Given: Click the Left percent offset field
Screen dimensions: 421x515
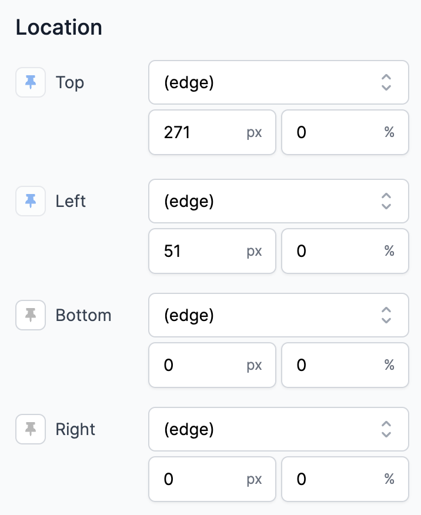Looking at the screenshot, I should click(345, 251).
